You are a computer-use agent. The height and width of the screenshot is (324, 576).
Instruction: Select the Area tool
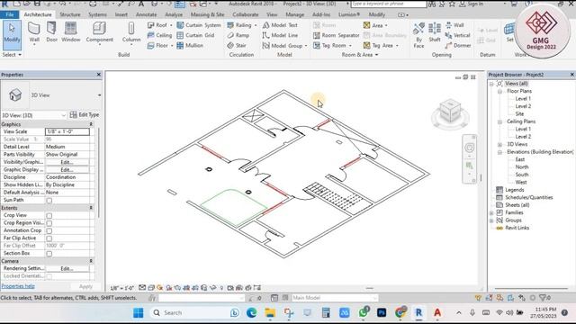(x=375, y=25)
